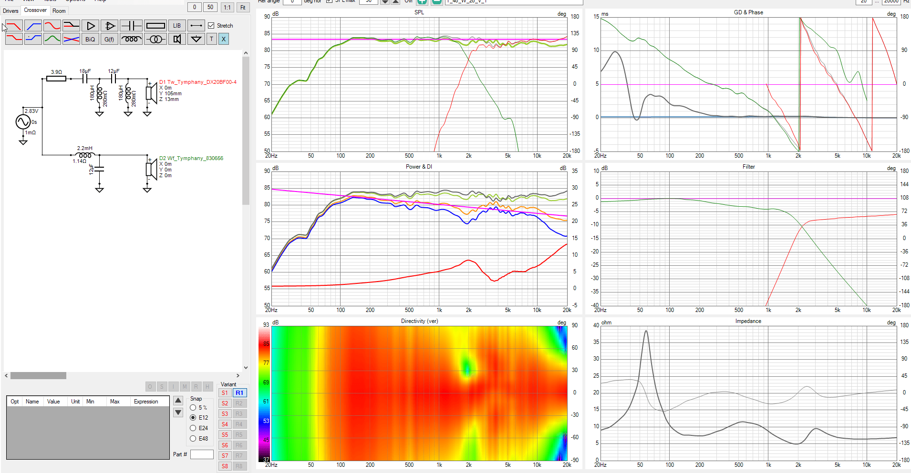Select the blue high-pass filter block
The height and width of the screenshot is (473, 911).
(33, 26)
